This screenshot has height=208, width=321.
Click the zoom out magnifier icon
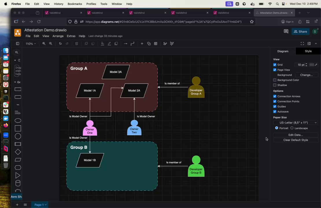(51, 44)
